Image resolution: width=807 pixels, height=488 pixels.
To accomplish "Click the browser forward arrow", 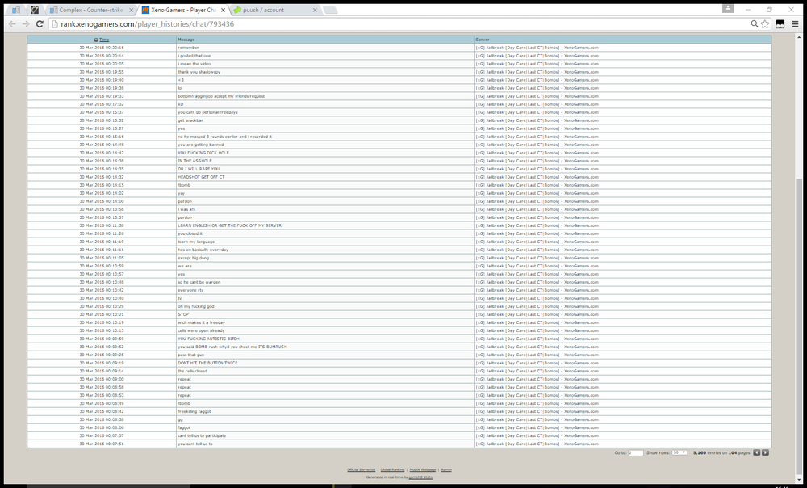I will 26,24.
